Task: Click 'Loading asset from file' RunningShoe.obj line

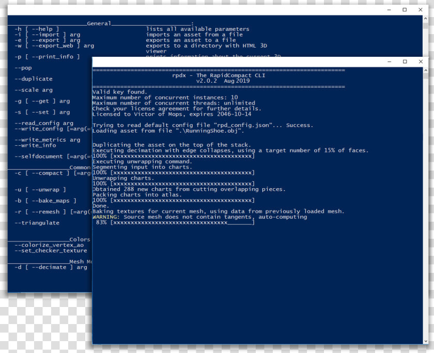Action: tap(168, 131)
